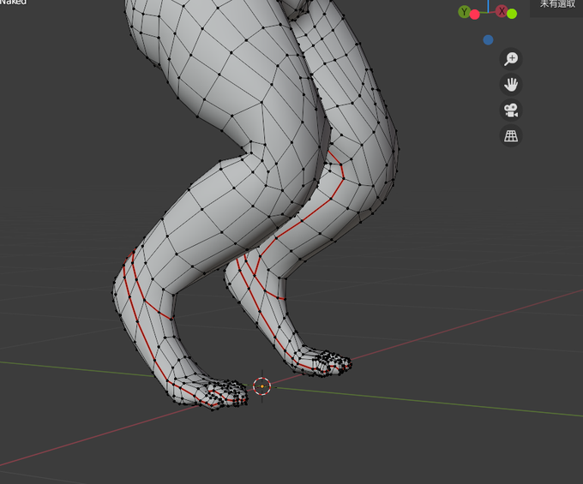The width and height of the screenshot is (583, 484).
Task: Click the 3D cursor at the origin
Action: [x=262, y=386]
